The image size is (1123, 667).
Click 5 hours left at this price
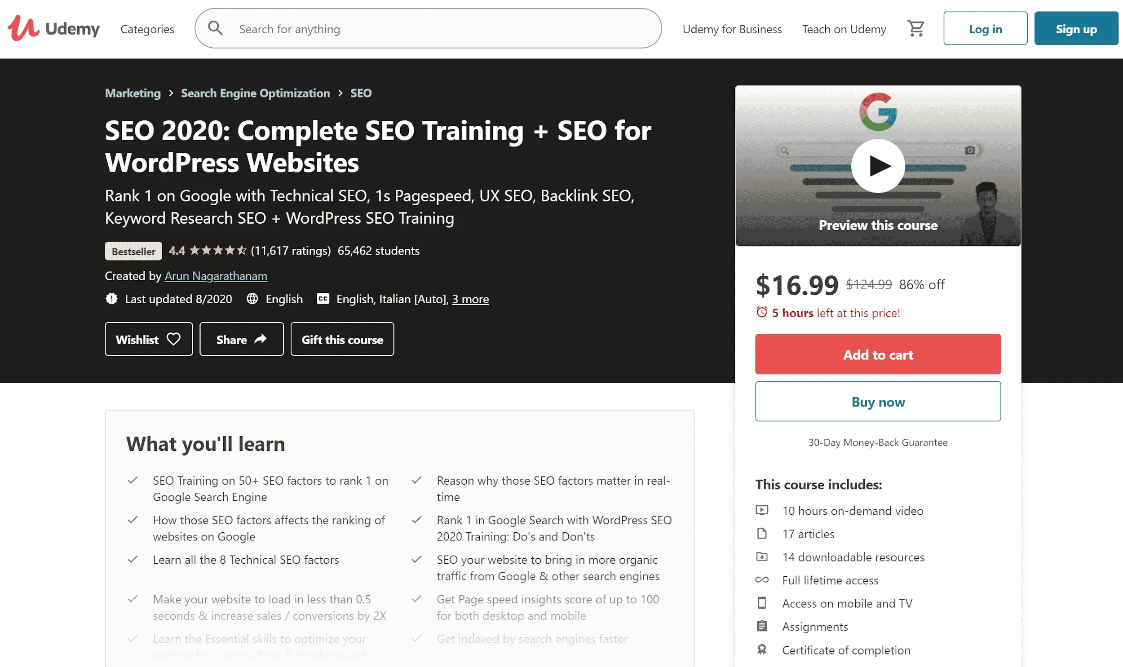(x=836, y=312)
